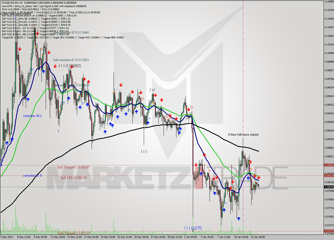Click the 0.09443 price axis value
Image resolution: width=334 pixels, height=240 pixels.
(329, 96)
